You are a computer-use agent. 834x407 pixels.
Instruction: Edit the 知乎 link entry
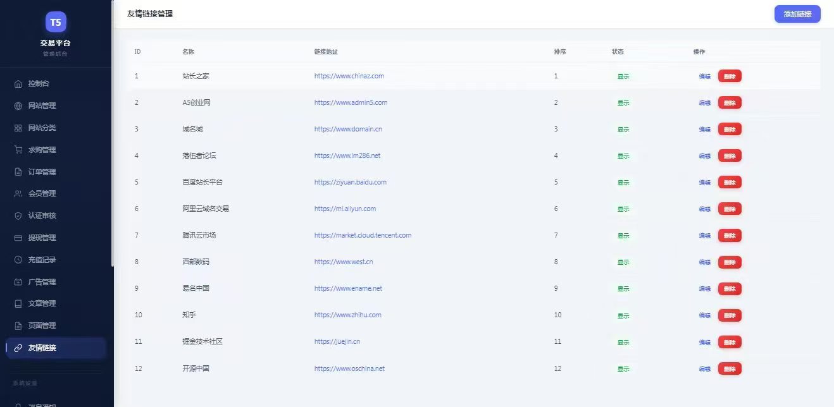(x=704, y=315)
